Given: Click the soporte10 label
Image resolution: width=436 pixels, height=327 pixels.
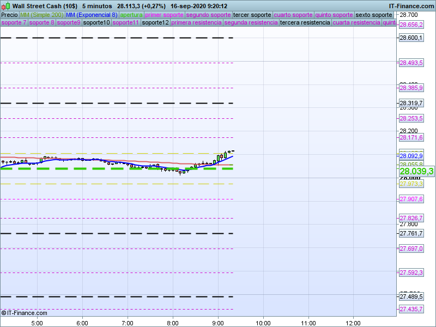Looking at the screenshot, I should (97, 23).
